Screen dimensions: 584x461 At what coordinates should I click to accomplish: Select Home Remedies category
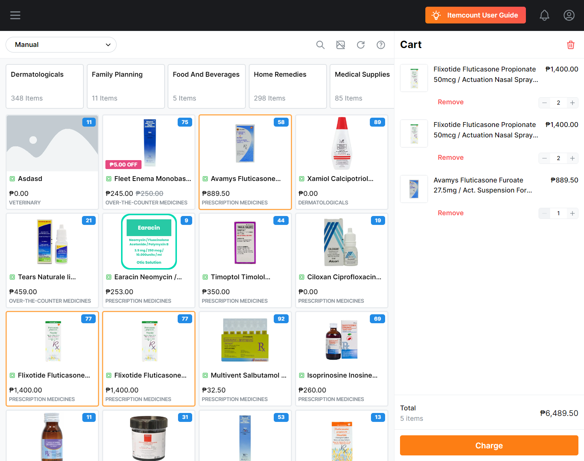[288, 86]
